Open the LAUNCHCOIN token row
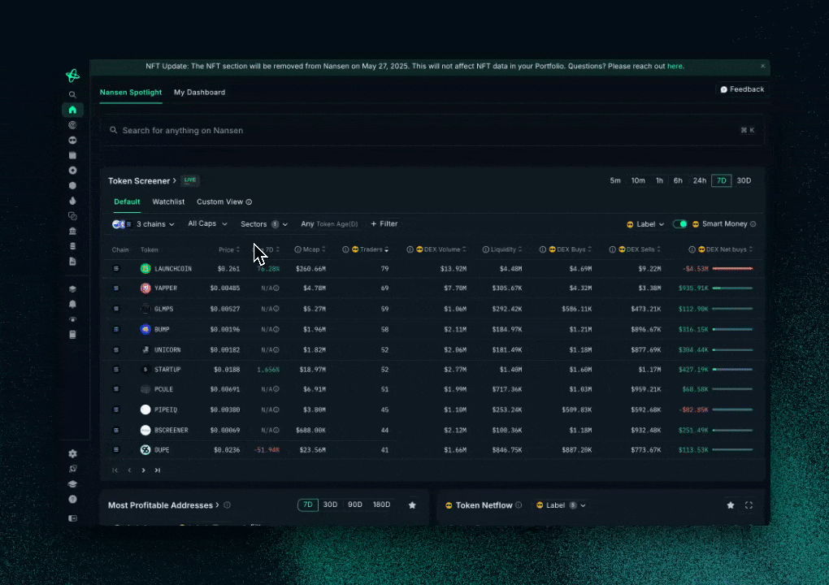The height and width of the screenshot is (585, 829). point(432,269)
